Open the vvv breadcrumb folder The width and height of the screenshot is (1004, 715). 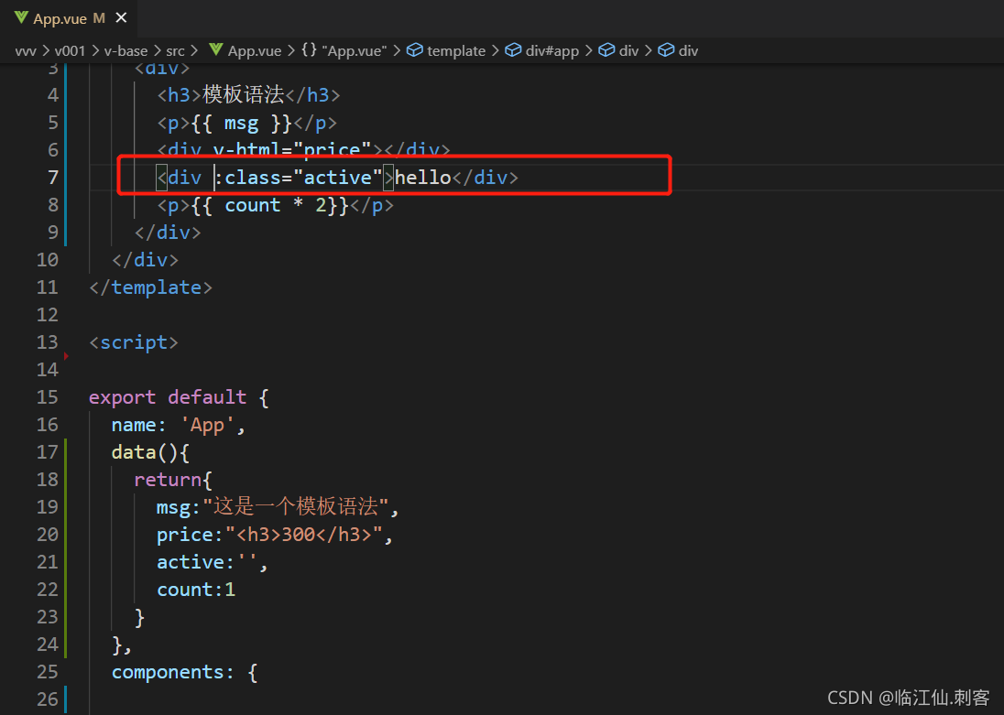(26, 50)
